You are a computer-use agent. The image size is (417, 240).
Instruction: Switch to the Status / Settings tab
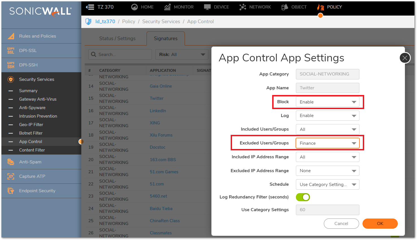point(117,38)
